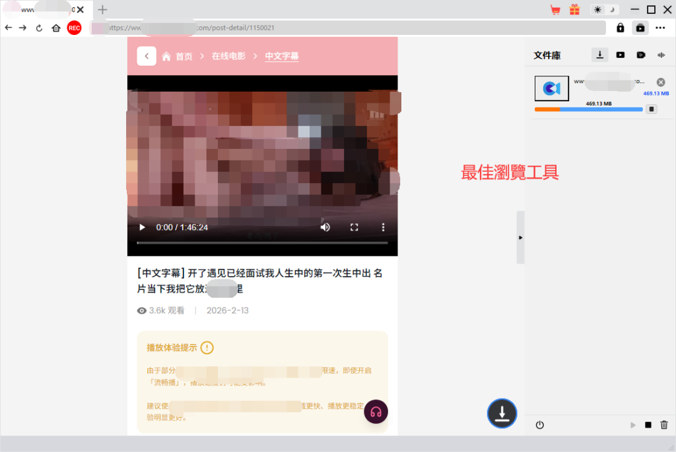676x452 pixels.
Task: Start screen recording with REC button
Action: coord(74,28)
